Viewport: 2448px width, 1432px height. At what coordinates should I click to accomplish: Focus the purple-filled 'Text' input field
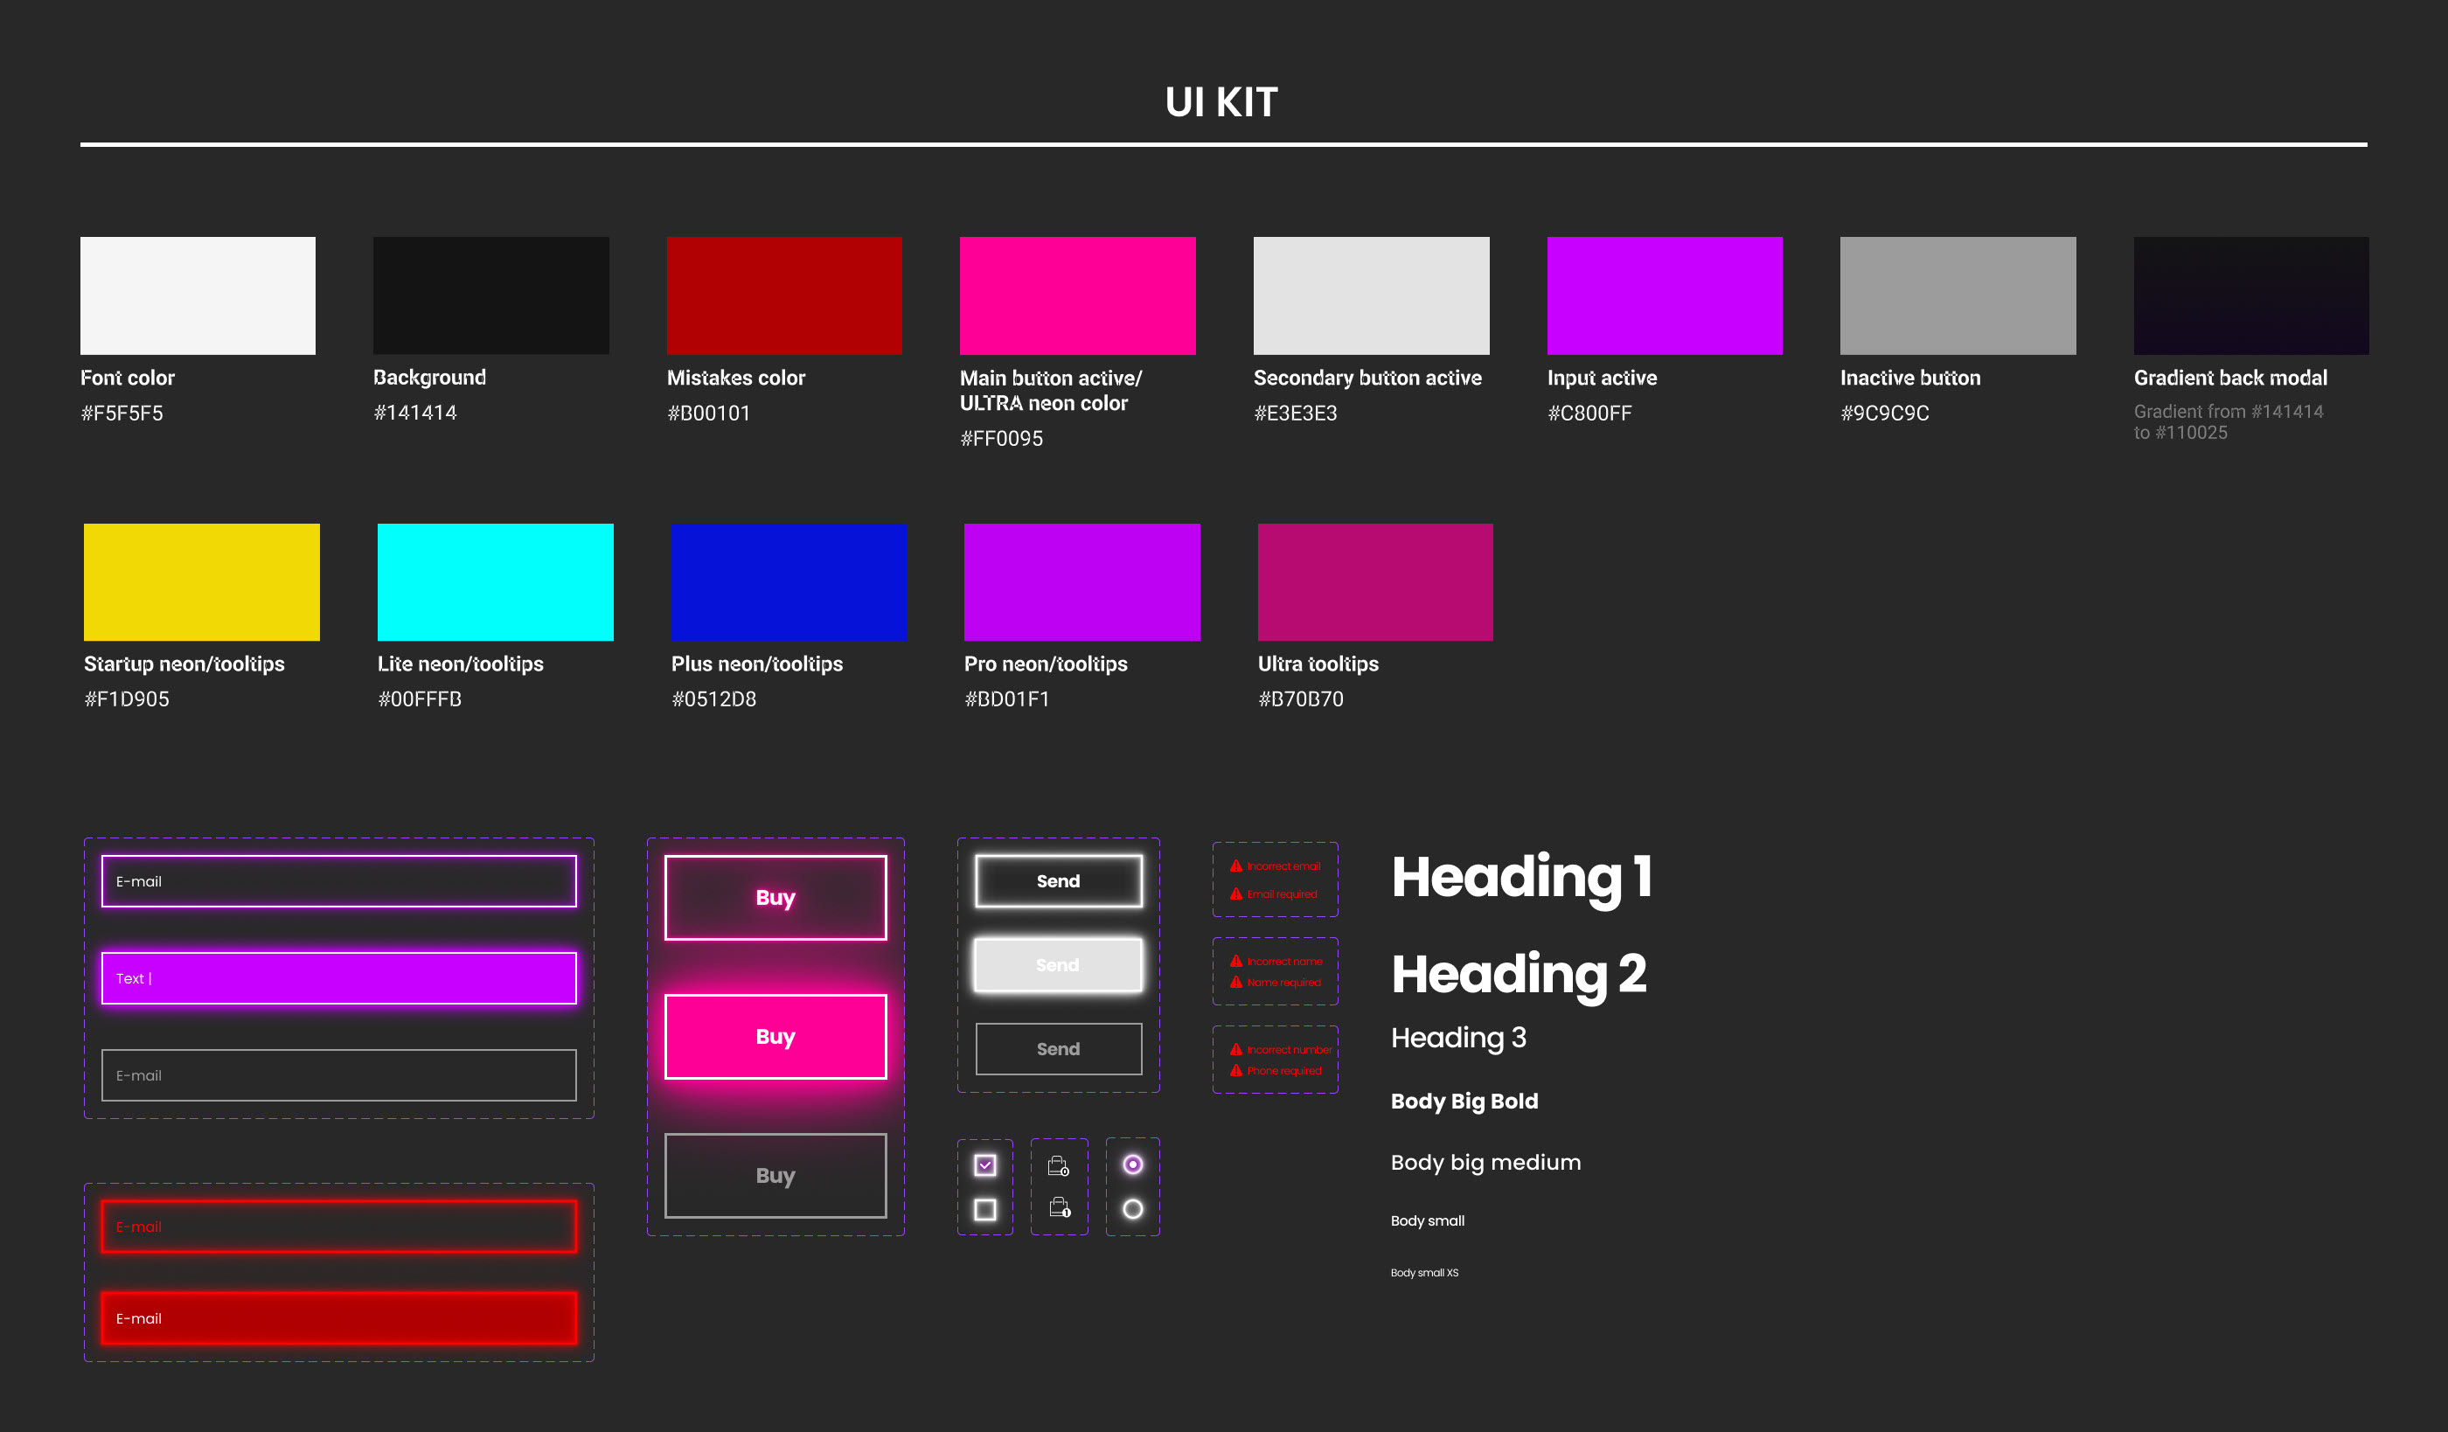pos(338,978)
